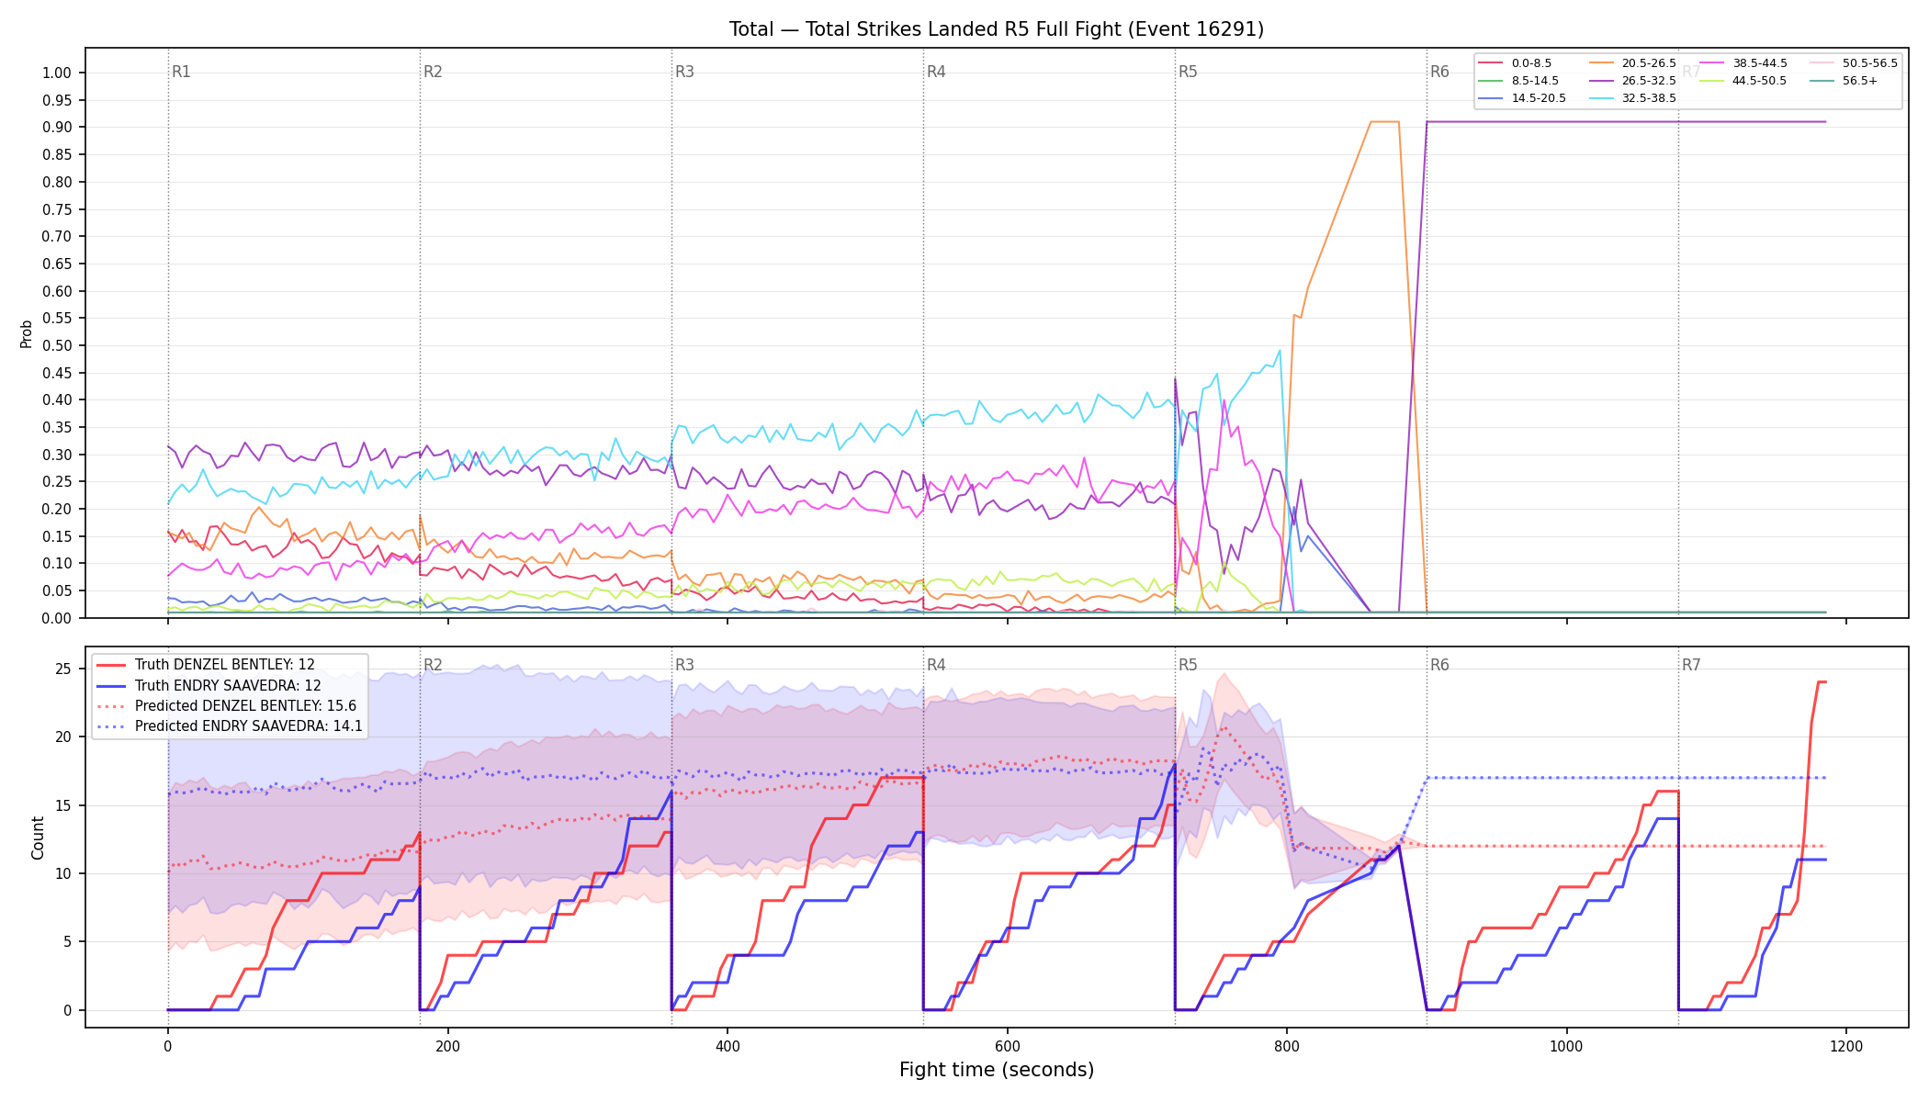This screenshot has width=1929, height=1102.
Task: Click the 20 tick on the Count axis
Action: click(63, 737)
